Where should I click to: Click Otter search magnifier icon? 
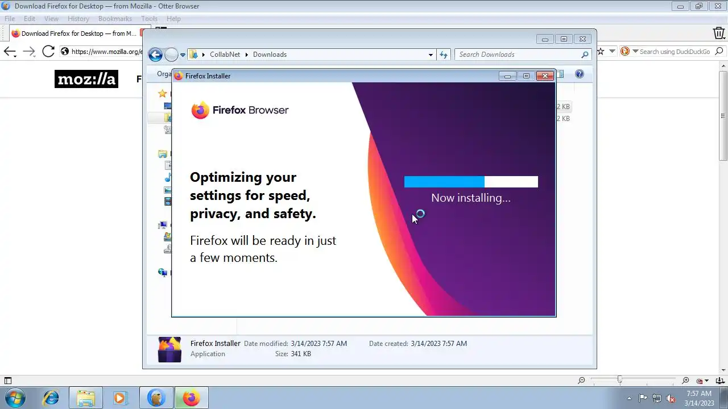(x=719, y=51)
